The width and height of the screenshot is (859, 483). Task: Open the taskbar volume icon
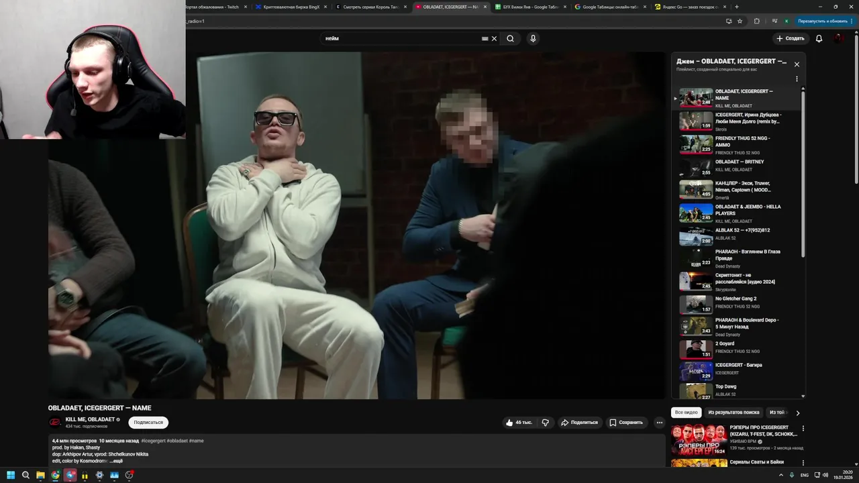point(825,475)
